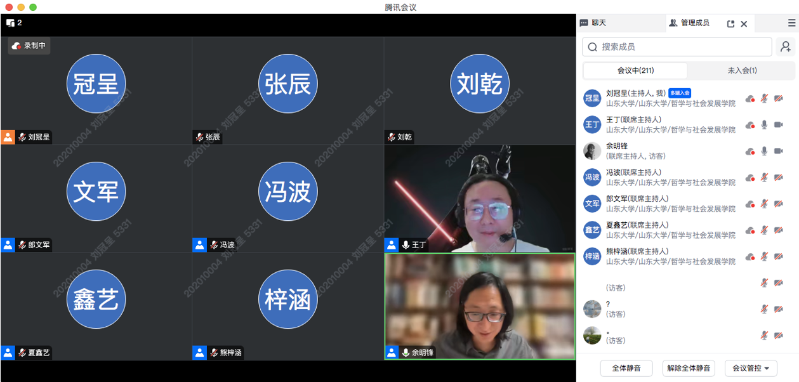This screenshot has height=382, width=799.
Task: Turn off 余明锋's camera in member list
Action: (x=778, y=151)
